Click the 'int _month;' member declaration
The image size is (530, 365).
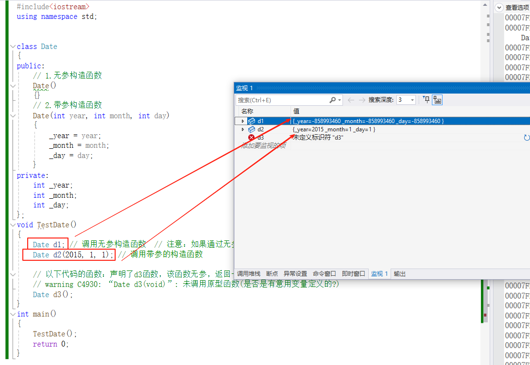click(55, 195)
